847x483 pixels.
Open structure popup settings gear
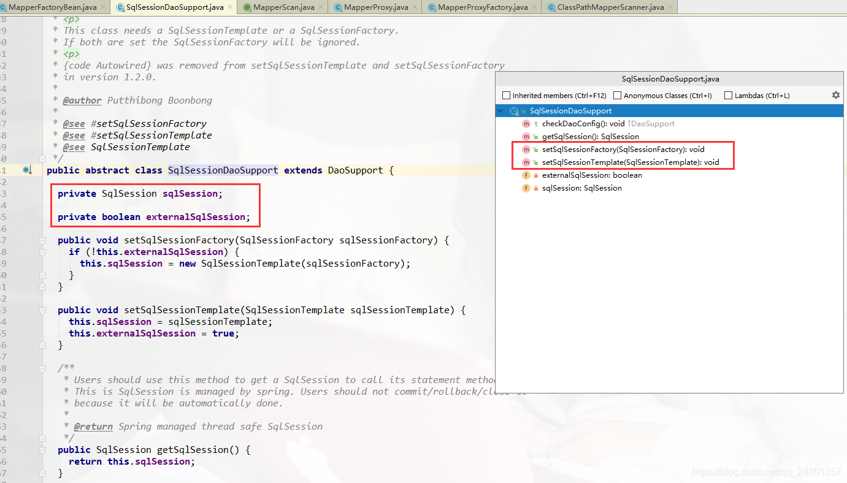point(835,95)
